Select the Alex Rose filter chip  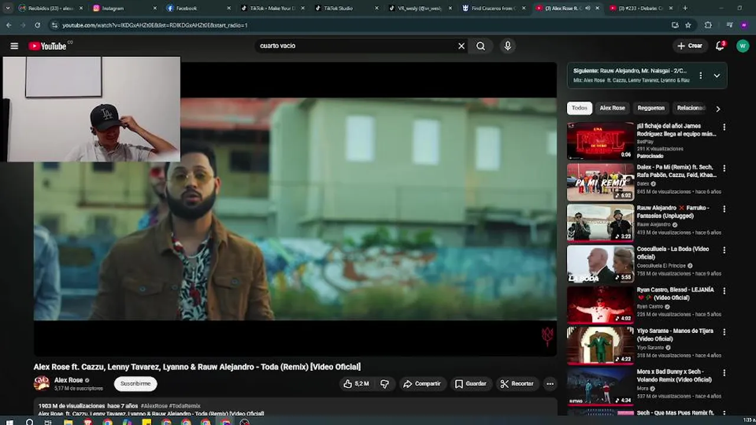pyautogui.click(x=612, y=108)
